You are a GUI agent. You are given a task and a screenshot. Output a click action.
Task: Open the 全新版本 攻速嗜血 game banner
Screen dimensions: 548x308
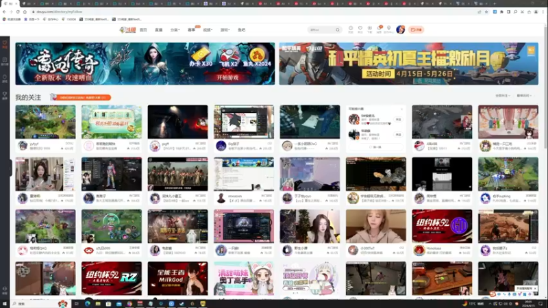(x=145, y=64)
